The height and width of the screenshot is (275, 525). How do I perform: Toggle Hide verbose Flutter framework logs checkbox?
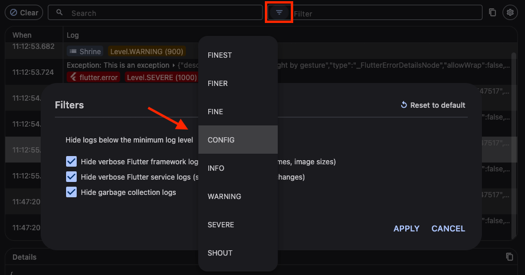click(71, 161)
